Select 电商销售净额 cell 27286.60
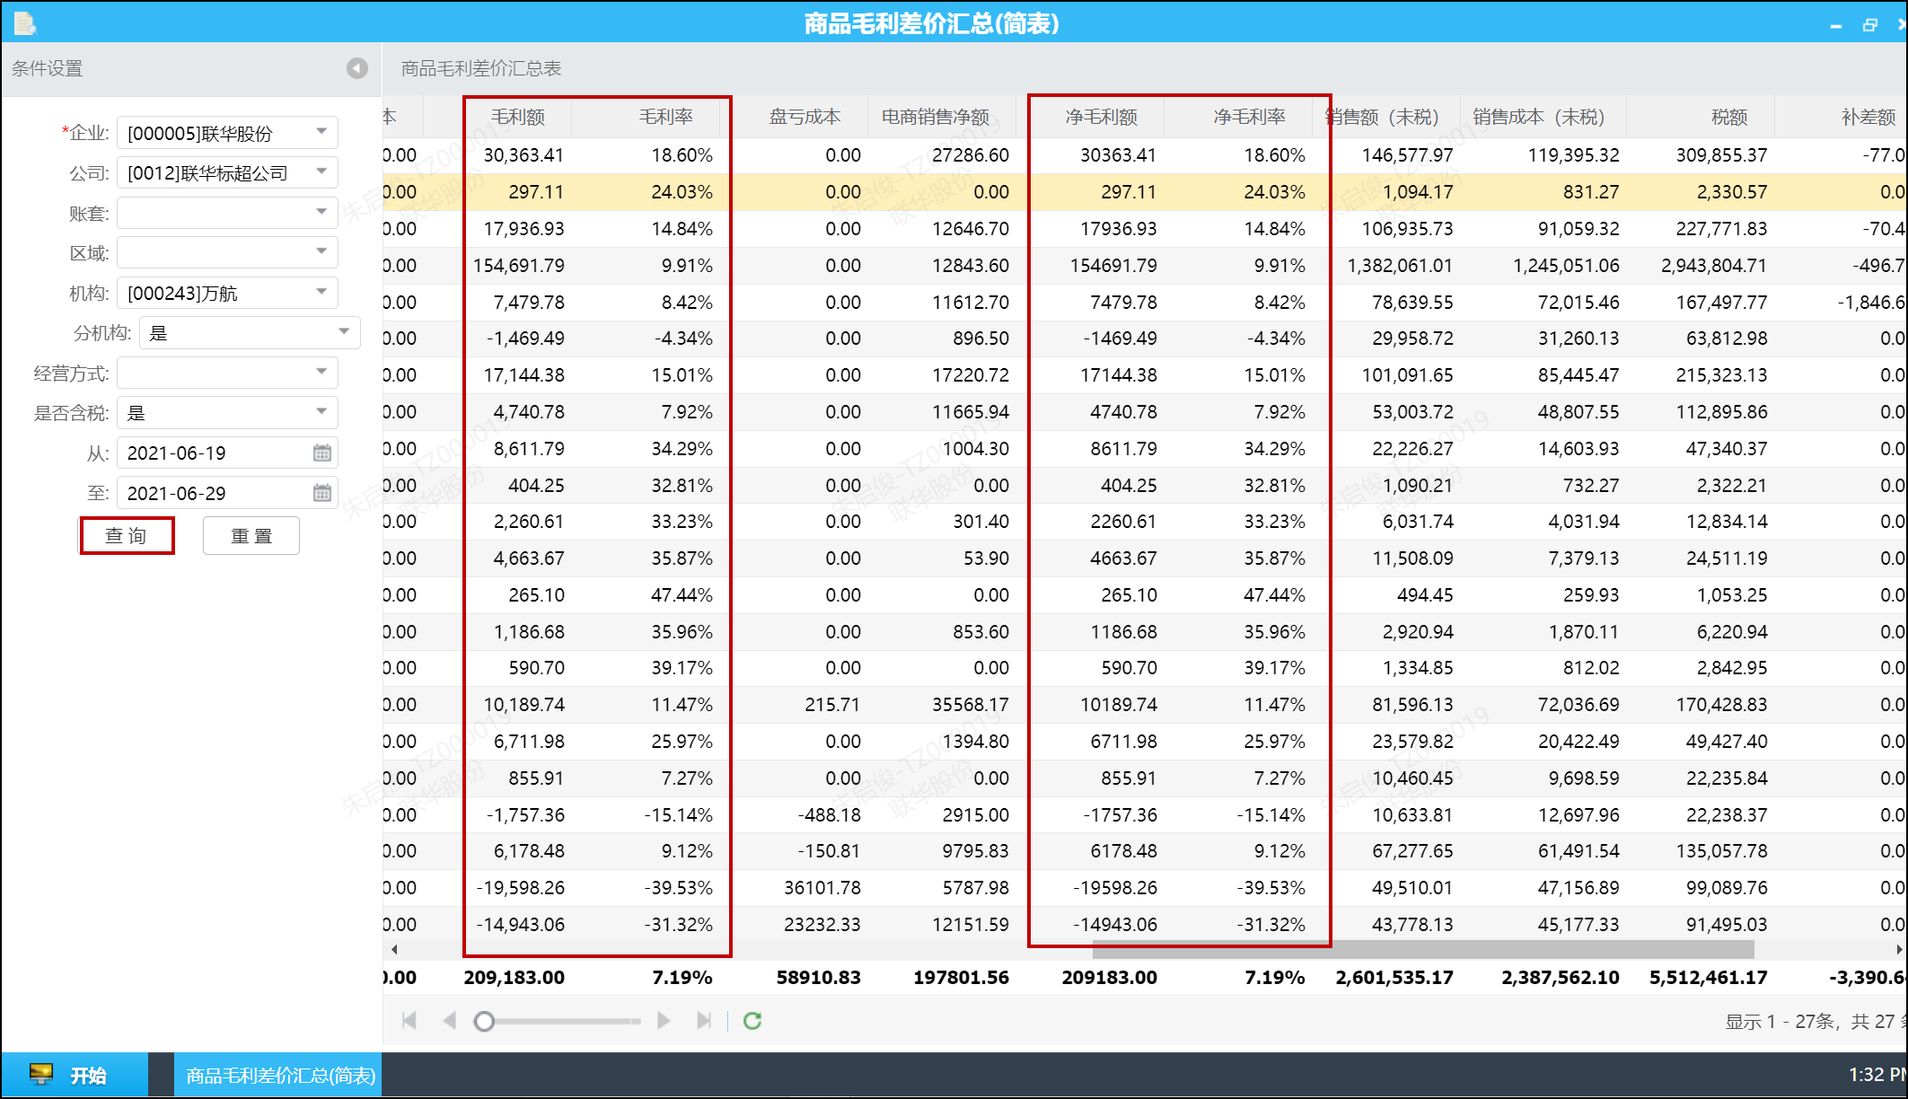This screenshot has height=1099, width=1908. coord(971,155)
